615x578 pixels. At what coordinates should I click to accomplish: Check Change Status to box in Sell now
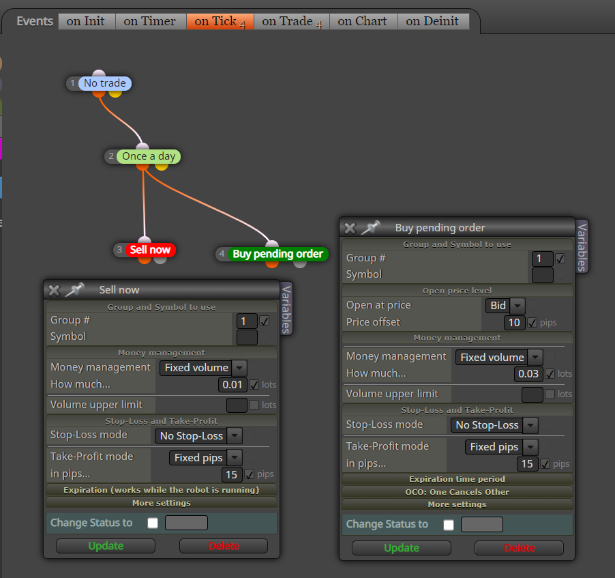click(153, 523)
